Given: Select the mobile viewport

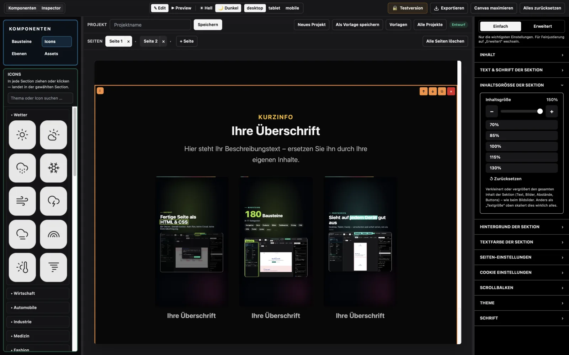Looking at the screenshot, I should tap(292, 8).
